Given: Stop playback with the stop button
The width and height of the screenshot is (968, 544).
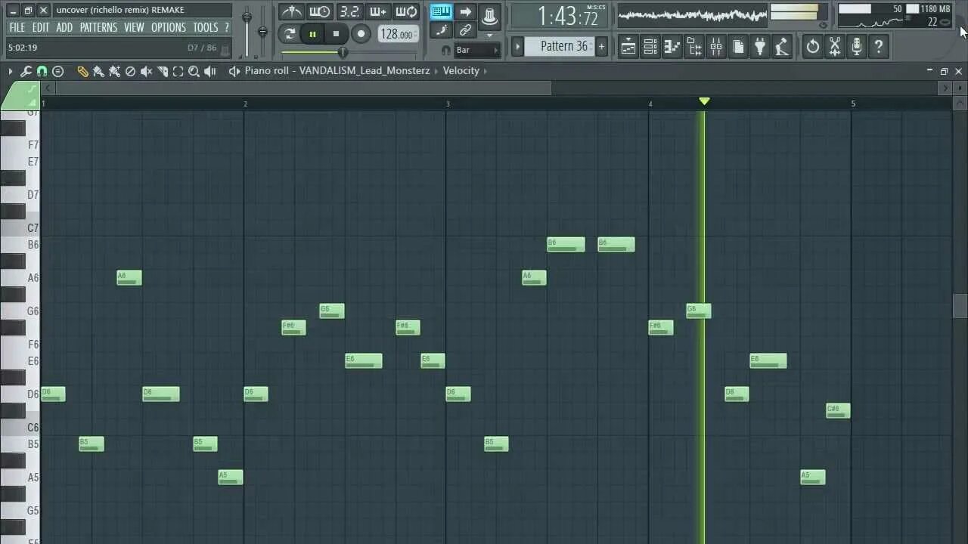Looking at the screenshot, I should click(336, 34).
